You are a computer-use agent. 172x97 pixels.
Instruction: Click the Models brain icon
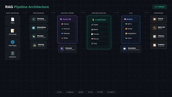pos(125,19)
